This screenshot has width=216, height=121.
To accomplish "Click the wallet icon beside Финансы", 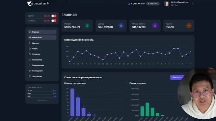I will click(x=30, y=54).
